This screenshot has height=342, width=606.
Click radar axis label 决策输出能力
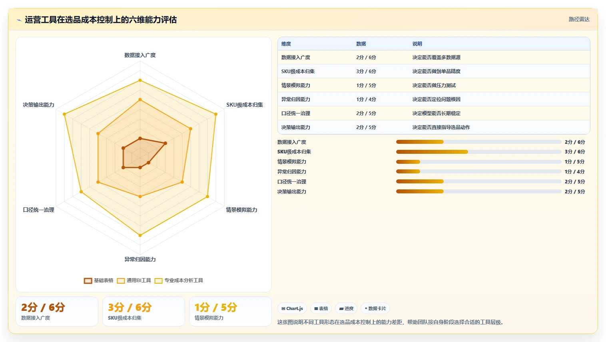tap(38, 105)
